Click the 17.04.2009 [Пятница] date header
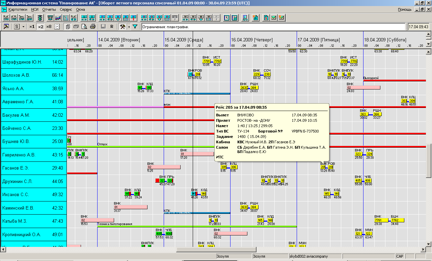The width and height of the screenshot is (432, 261). click(x=319, y=40)
